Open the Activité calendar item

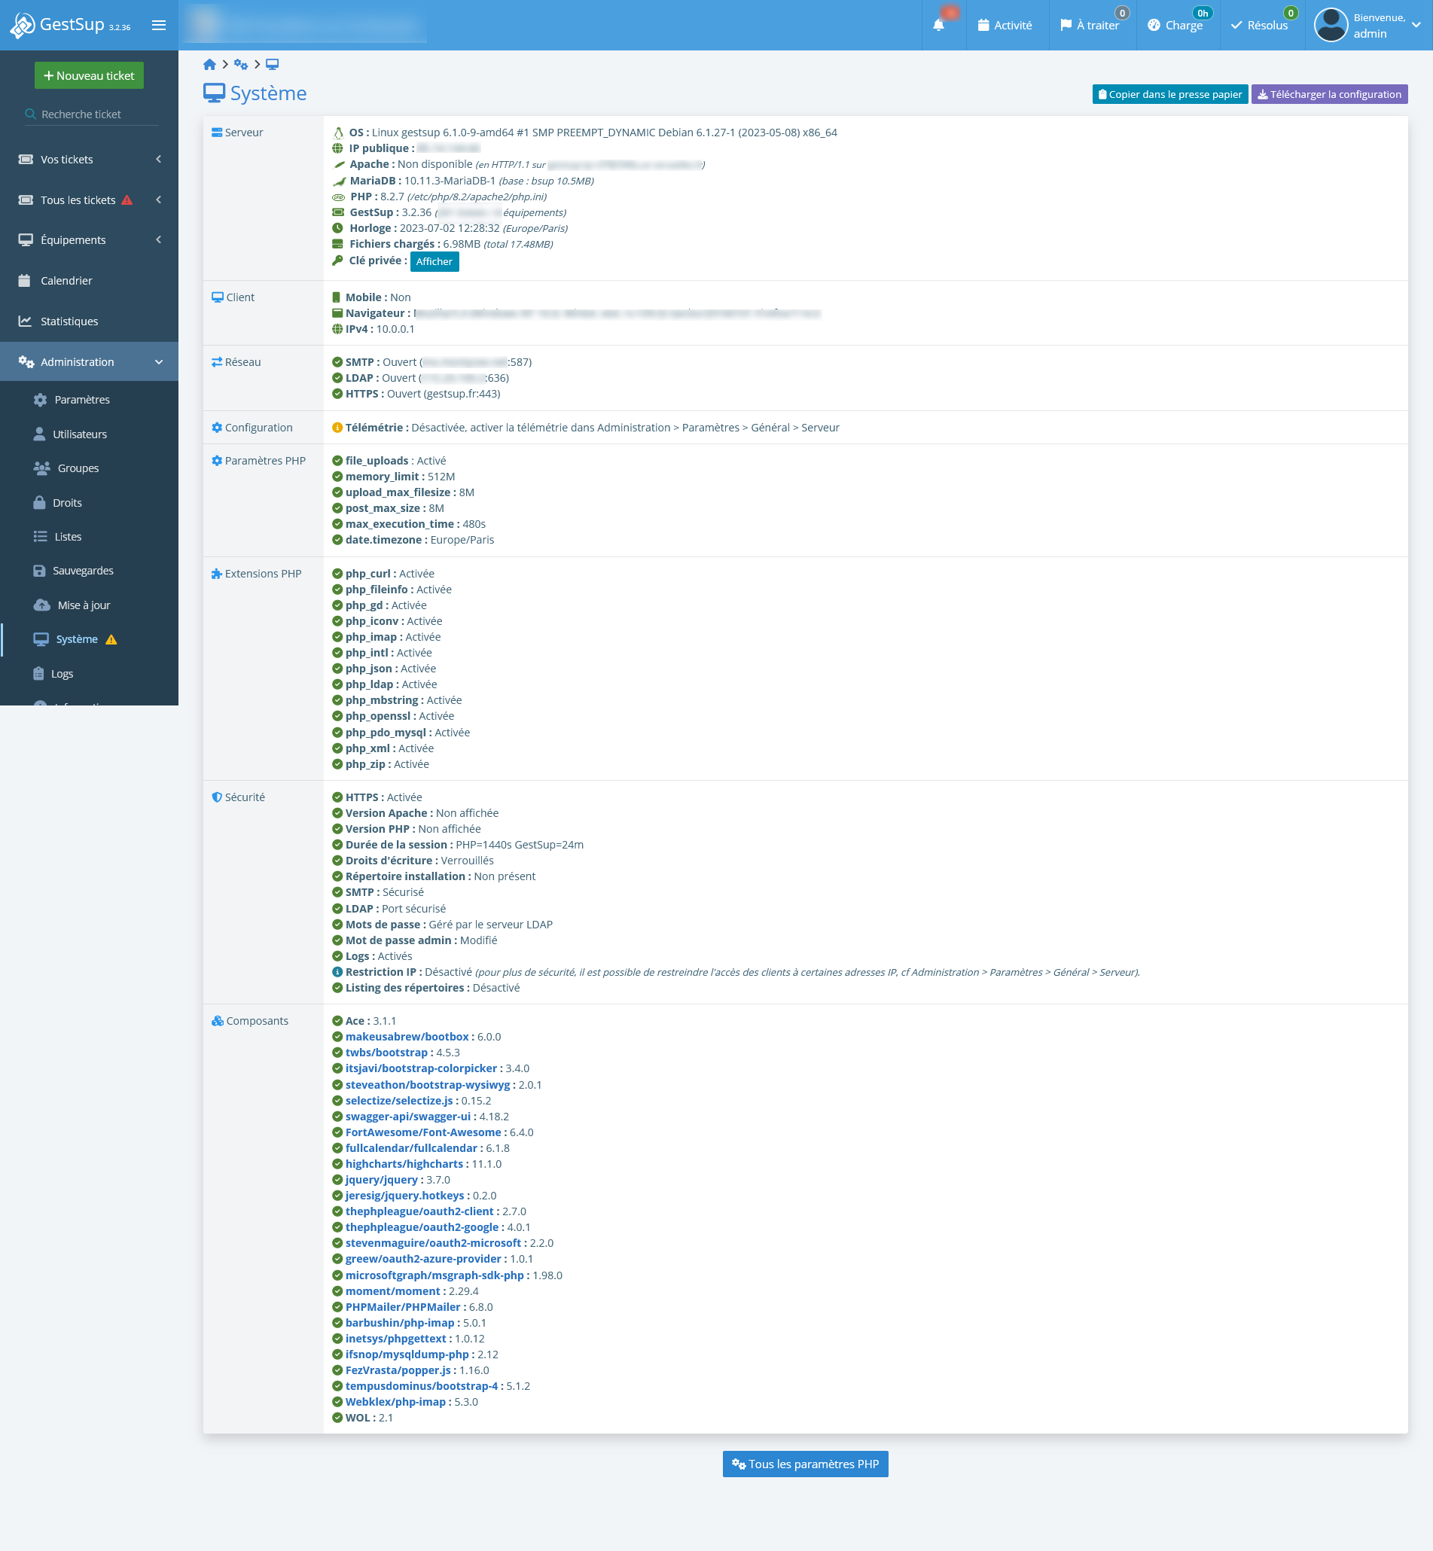[1005, 25]
